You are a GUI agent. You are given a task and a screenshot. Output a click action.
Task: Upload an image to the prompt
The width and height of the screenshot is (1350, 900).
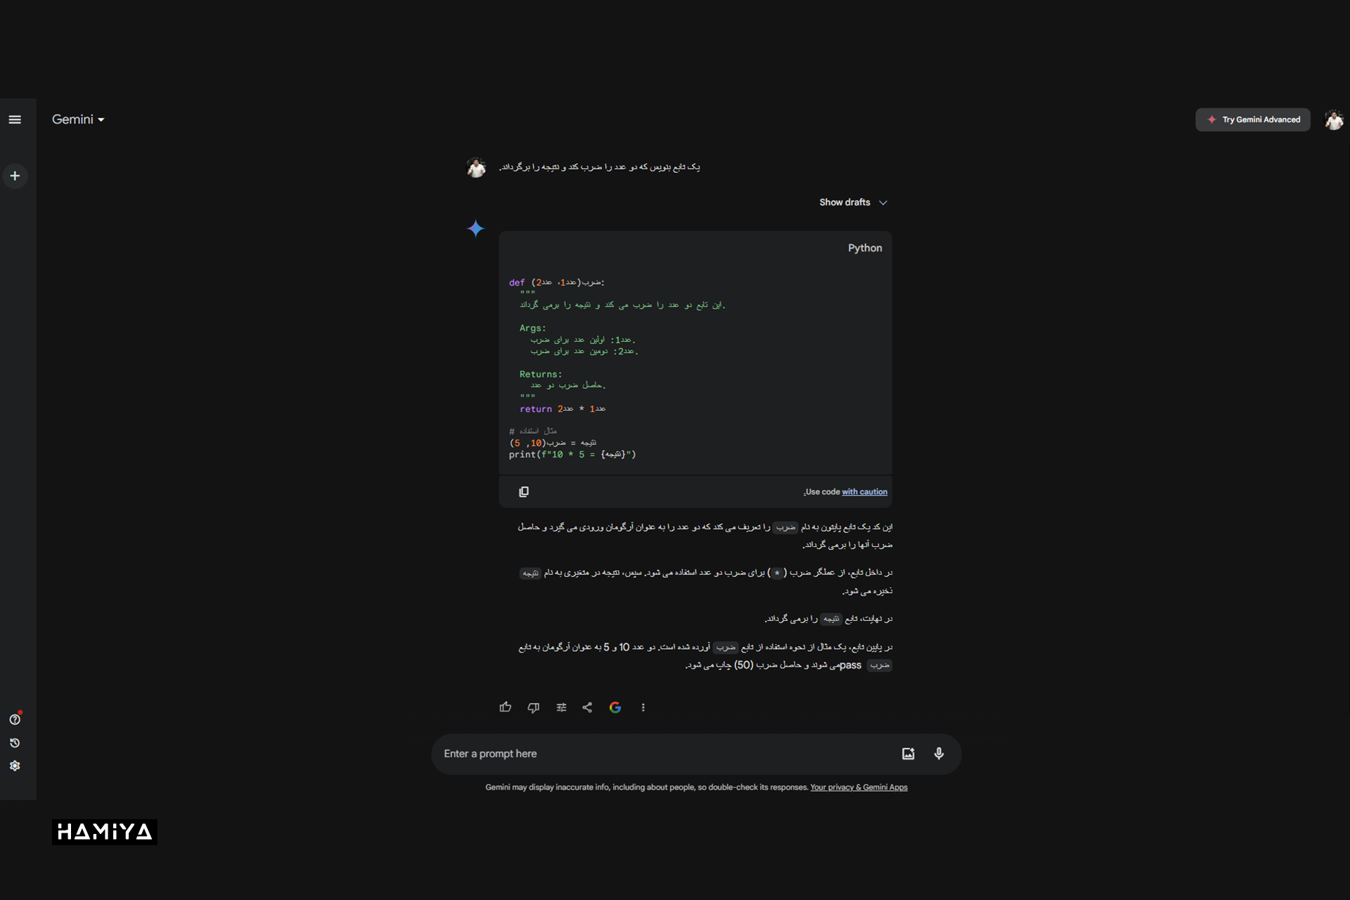pos(908,754)
